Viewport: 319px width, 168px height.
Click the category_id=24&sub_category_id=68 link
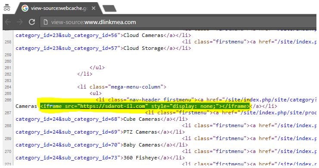click(x=66, y=119)
